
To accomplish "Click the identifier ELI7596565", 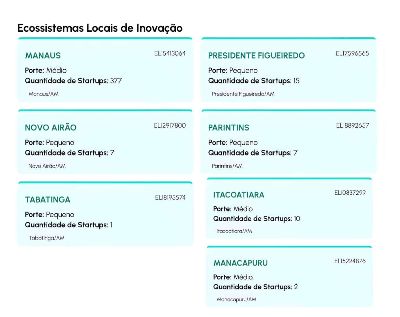I will pyautogui.click(x=352, y=53).
